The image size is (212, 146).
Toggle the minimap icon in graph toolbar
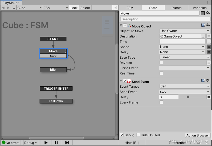pyautogui.click(x=115, y=8)
